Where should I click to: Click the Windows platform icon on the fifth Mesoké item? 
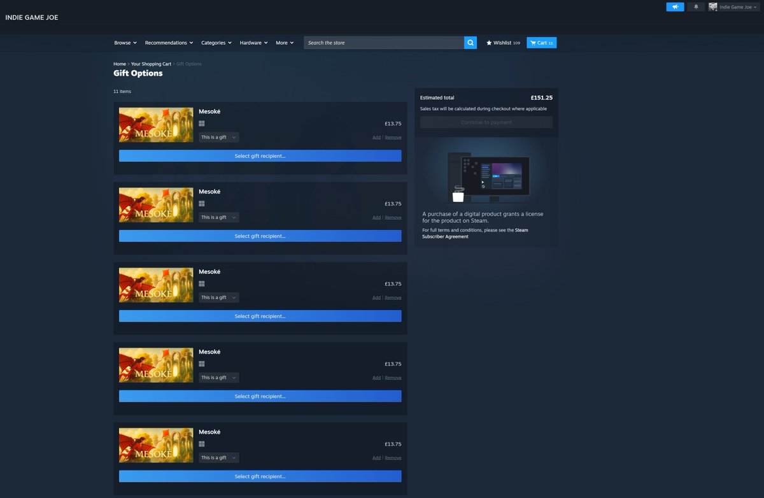click(x=201, y=444)
